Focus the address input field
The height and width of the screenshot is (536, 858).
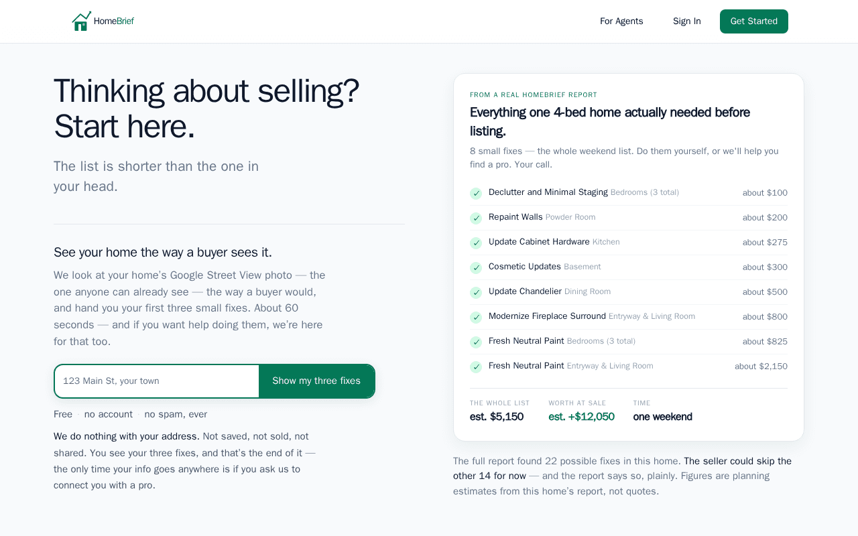(157, 381)
